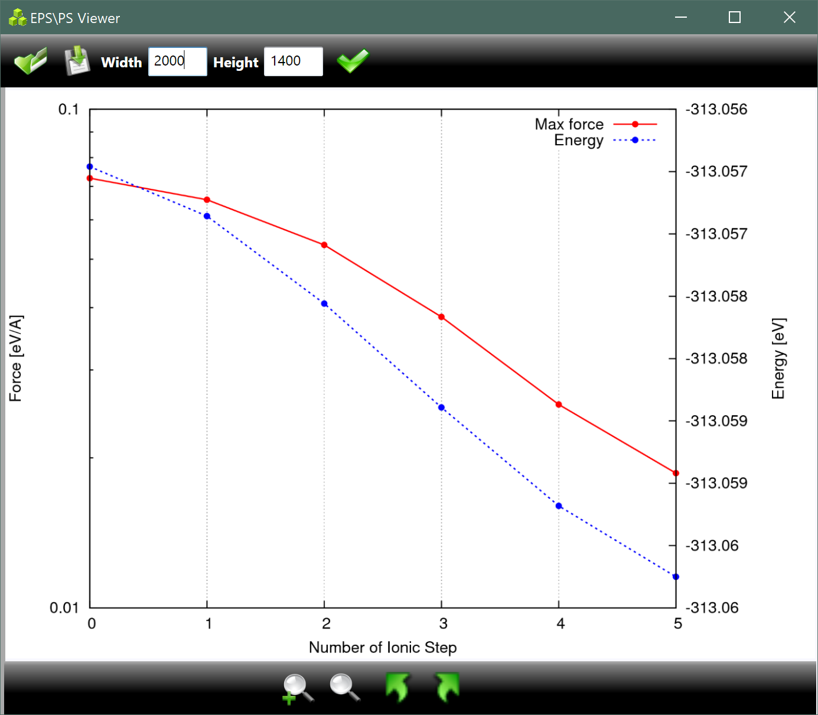Focus the Width input field
This screenshot has height=715, width=818.
click(x=177, y=61)
